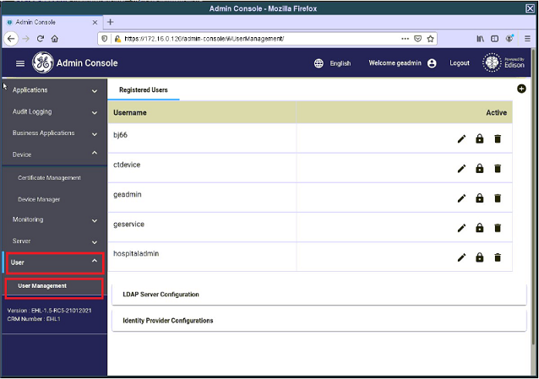Screen dimensions: 539x379
Task: Click the globe language icon
Action: (x=318, y=63)
